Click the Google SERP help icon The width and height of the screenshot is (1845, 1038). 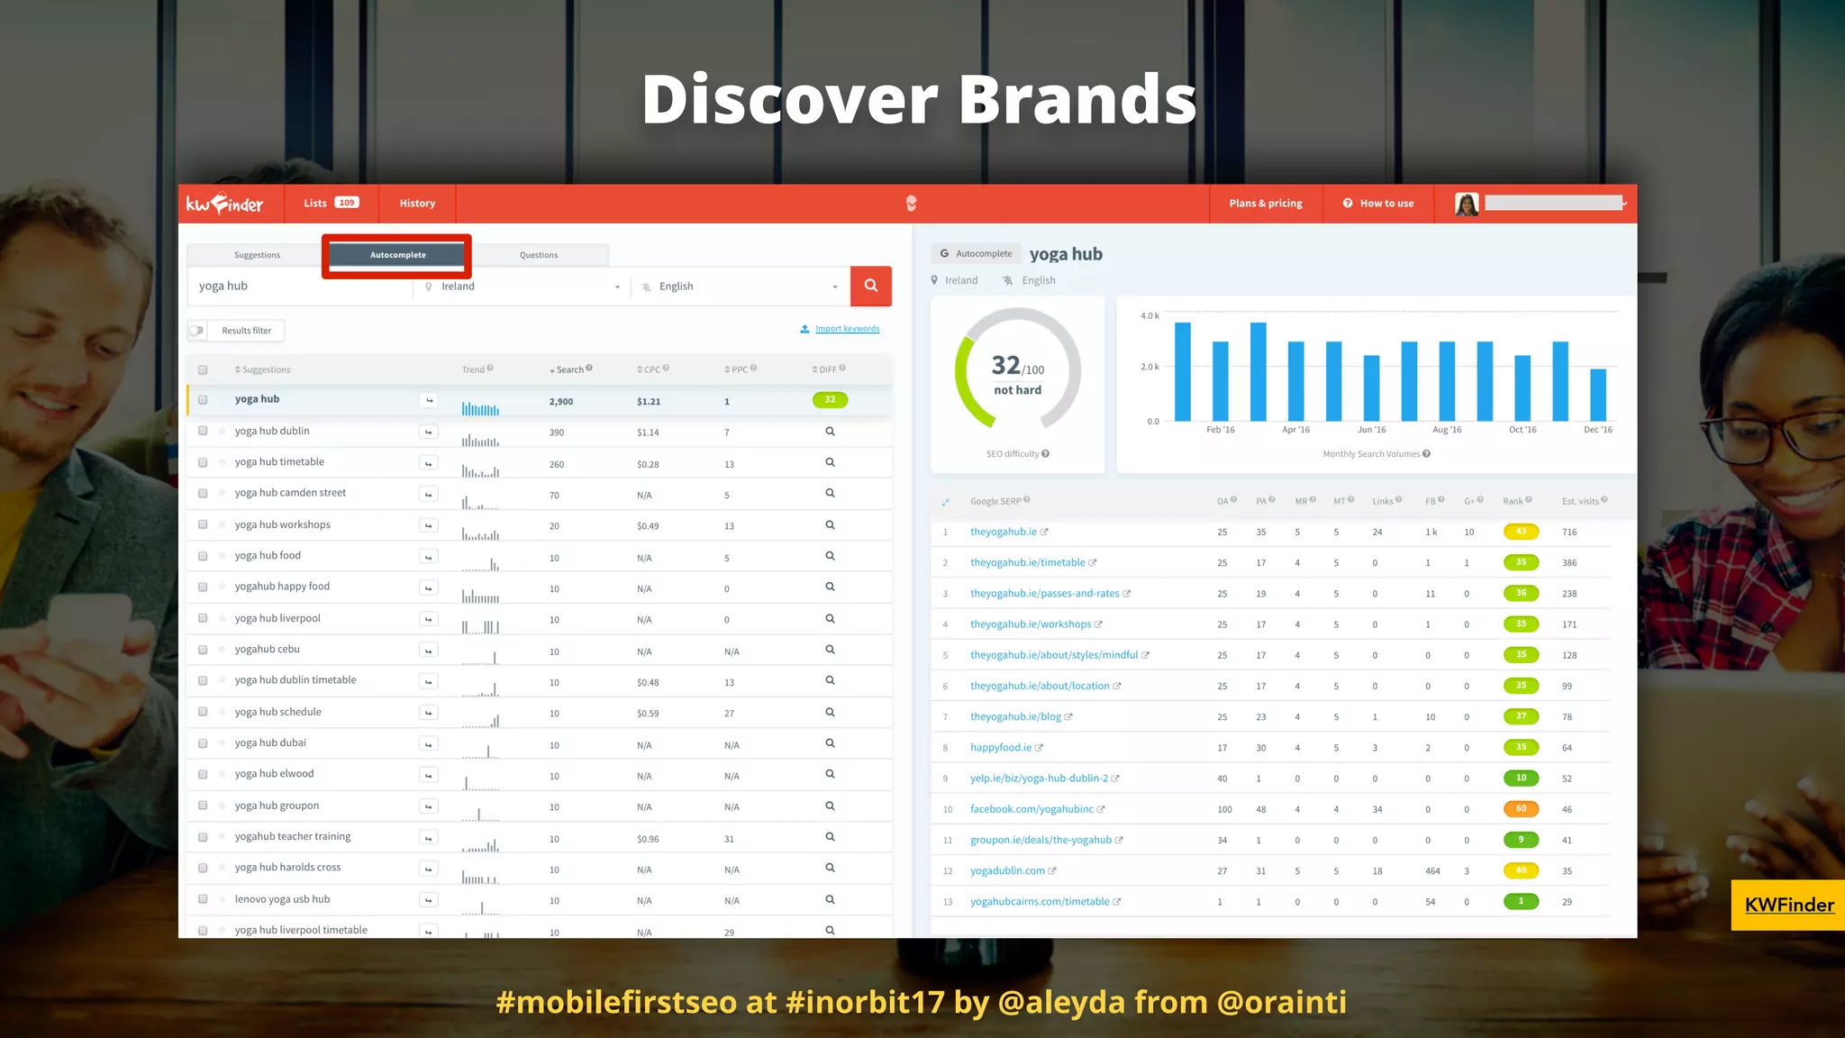1027,500
